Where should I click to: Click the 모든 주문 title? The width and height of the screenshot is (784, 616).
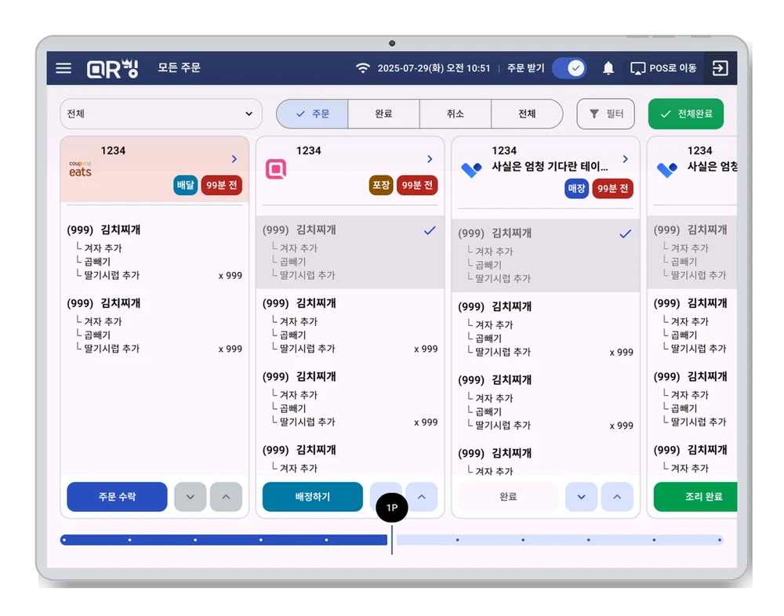[179, 67]
